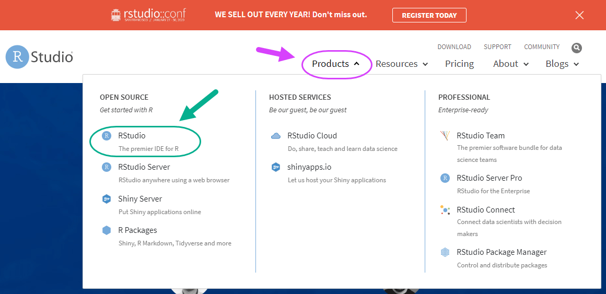Click the RStudio Connect dots icon
Viewport: 606px width, 294px height.
pos(445,210)
